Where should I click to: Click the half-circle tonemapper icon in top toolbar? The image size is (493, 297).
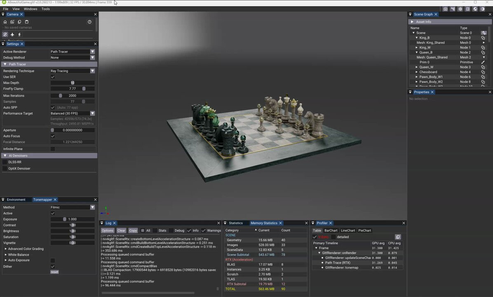(x=483, y=9)
